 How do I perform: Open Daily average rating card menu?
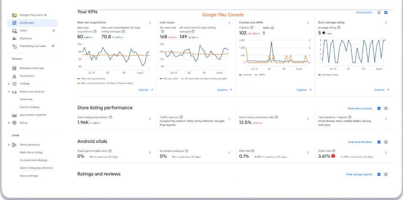point(386,23)
